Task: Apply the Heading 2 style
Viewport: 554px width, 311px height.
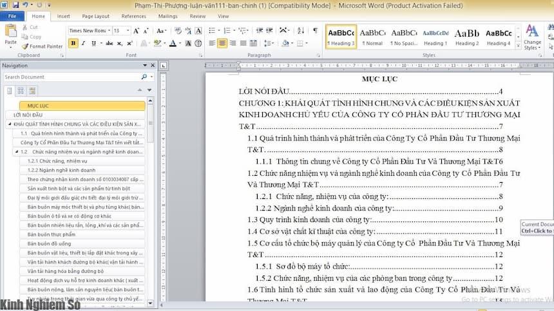Action: [x=467, y=37]
